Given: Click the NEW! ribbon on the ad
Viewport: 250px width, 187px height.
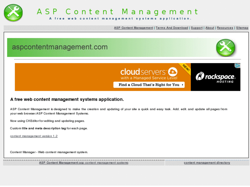Looking at the screenshot, I should [x=186, y=68].
